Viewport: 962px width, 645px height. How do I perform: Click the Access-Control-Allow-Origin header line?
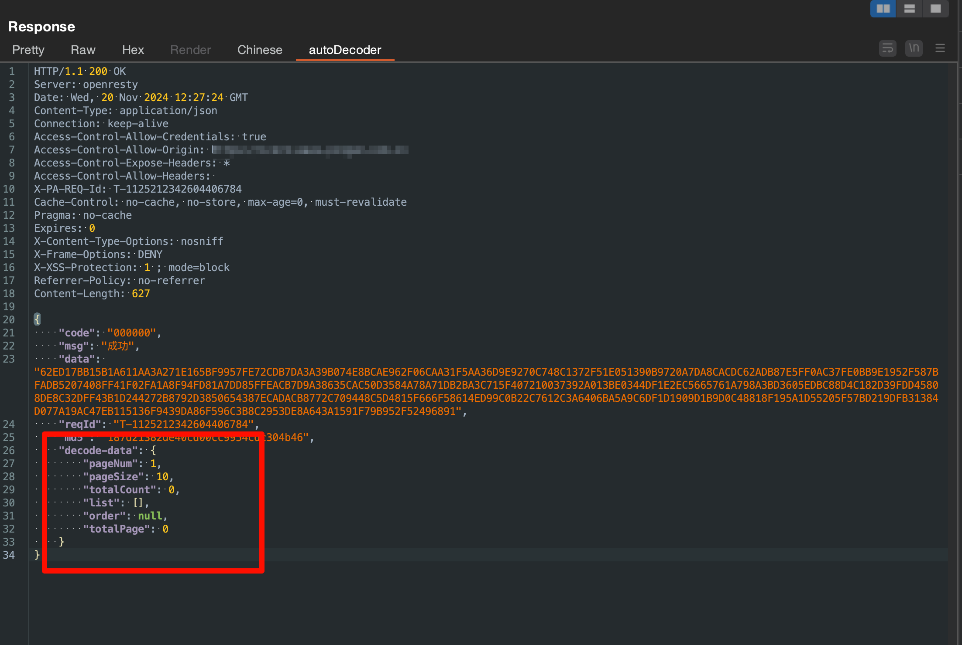click(221, 149)
